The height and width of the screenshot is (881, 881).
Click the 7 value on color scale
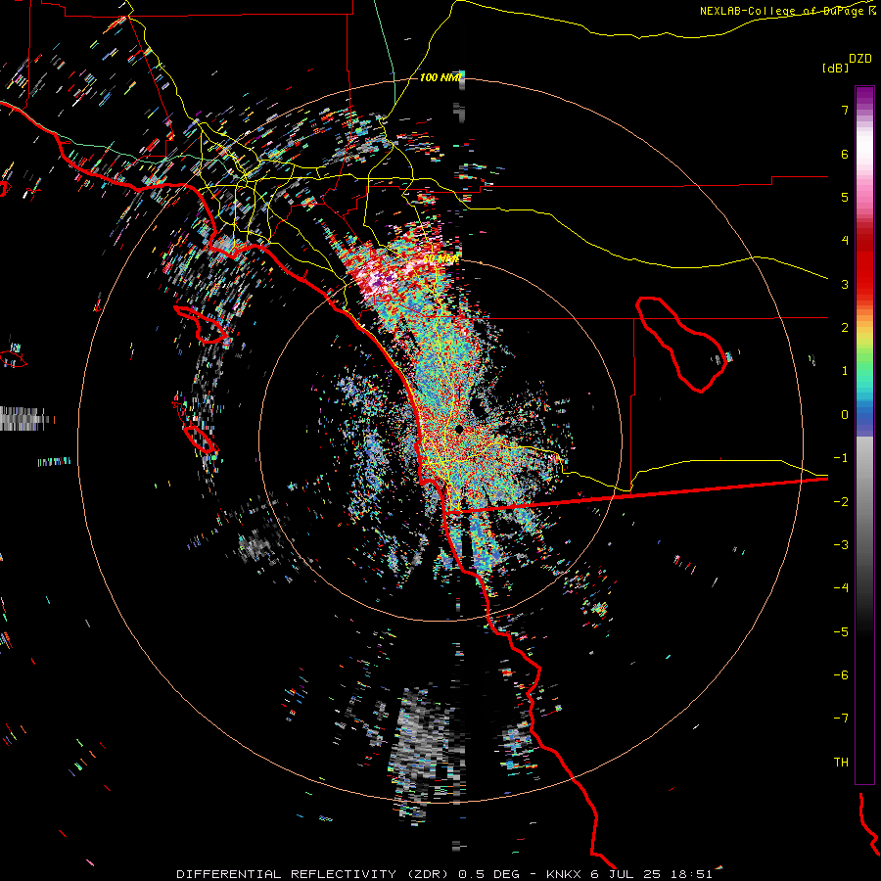(x=845, y=110)
